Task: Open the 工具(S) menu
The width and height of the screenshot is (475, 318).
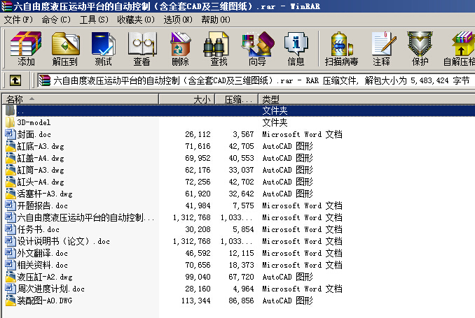Action: (x=94, y=20)
